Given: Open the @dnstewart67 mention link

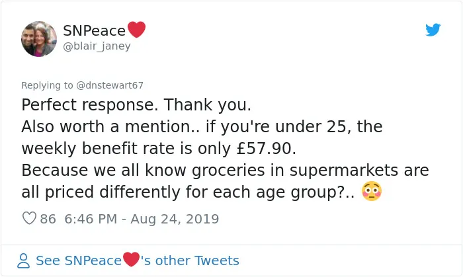Looking at the screenshot, I should tap(110, 85).
